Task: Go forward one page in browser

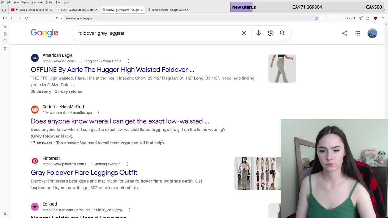Action: (x=19, y=18)
